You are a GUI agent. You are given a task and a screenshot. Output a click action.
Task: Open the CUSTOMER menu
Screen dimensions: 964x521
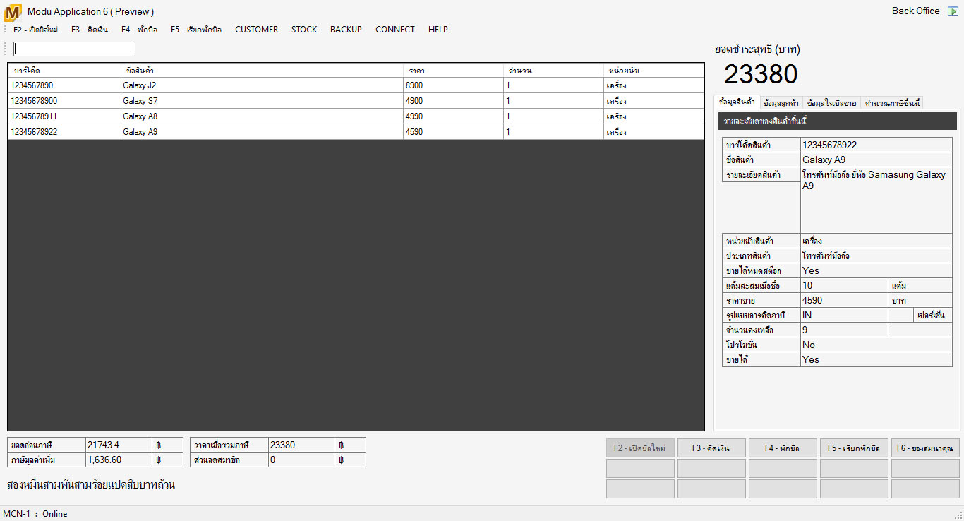point(256,30)
